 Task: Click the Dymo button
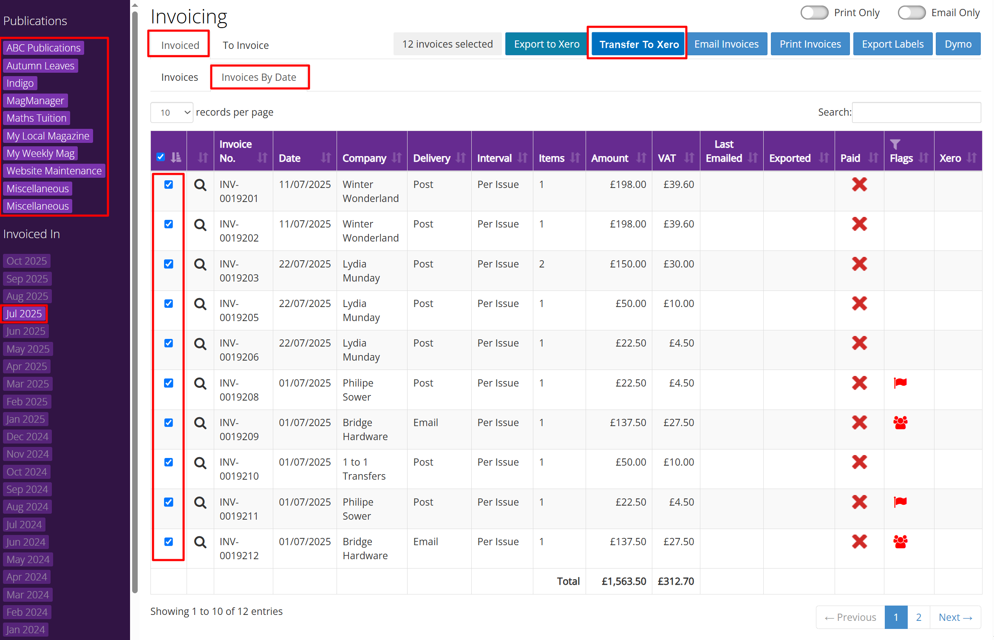(958, 44)
